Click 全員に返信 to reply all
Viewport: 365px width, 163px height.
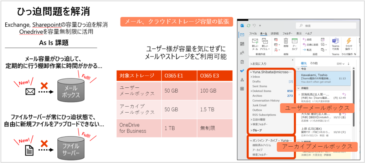click(x=310, y=44)
